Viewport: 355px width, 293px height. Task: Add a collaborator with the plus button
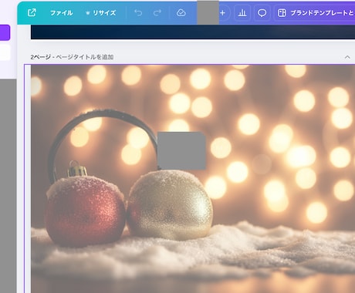223,13
